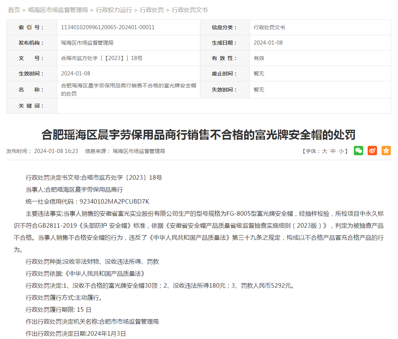
Task: Open 行政权力运行 breadcrumb link
Action: point(114,10)
